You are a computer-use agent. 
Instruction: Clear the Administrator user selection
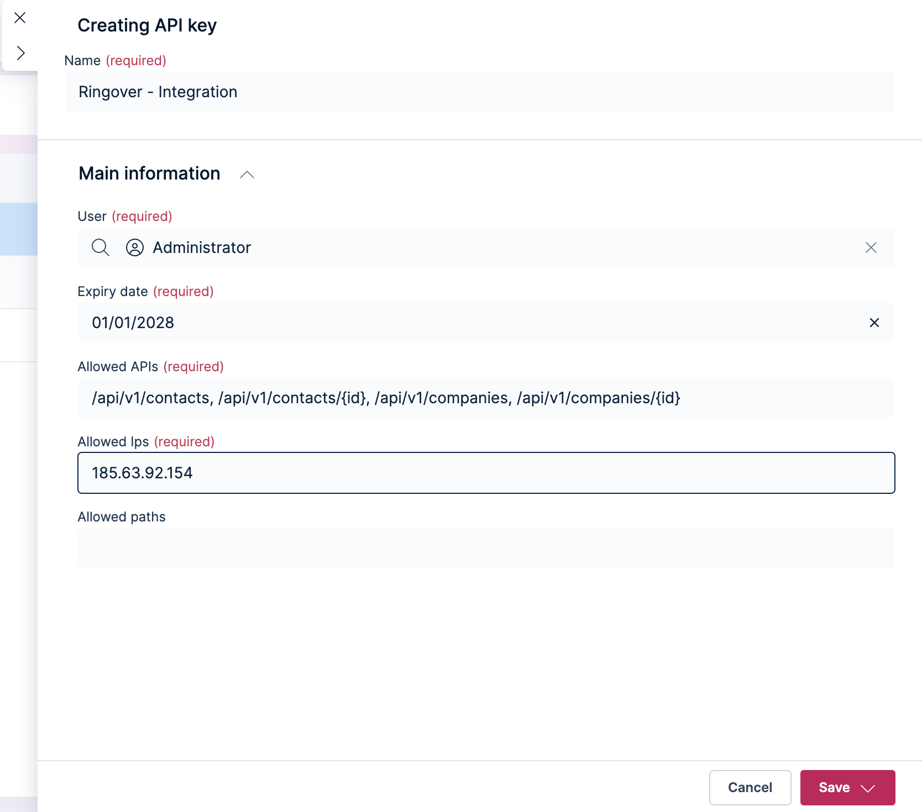[x=871, y=247]
